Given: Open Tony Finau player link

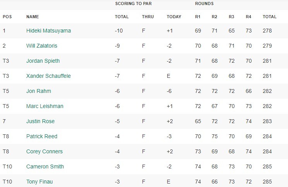Looking at the screenshot, I should tap(39, 182).
